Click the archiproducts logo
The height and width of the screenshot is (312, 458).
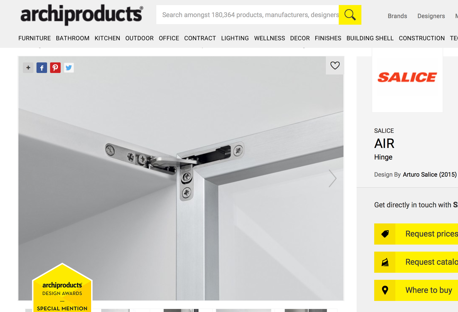pyautogui.click(x=82, y=15)
